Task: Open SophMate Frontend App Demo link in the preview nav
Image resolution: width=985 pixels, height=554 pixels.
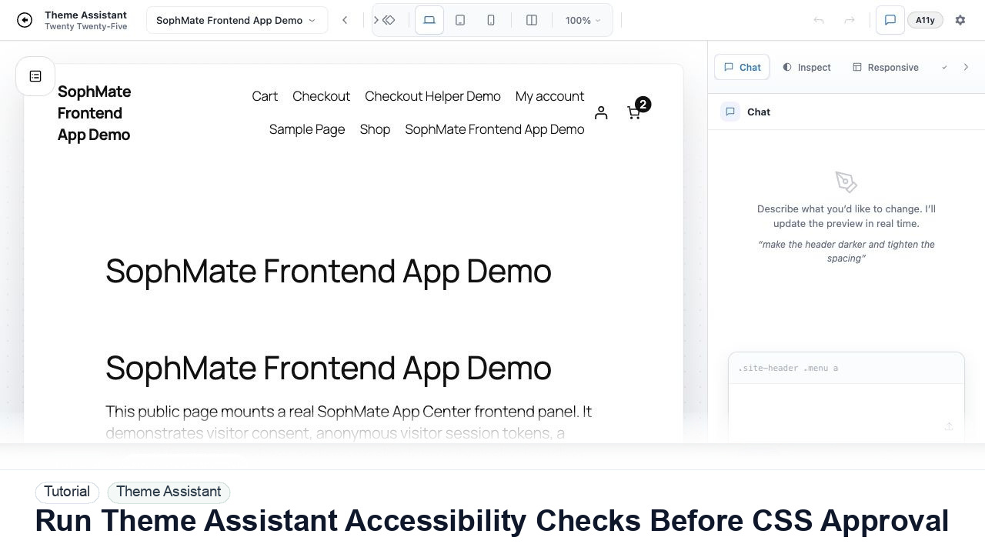Action: click(x=495, y=129)
